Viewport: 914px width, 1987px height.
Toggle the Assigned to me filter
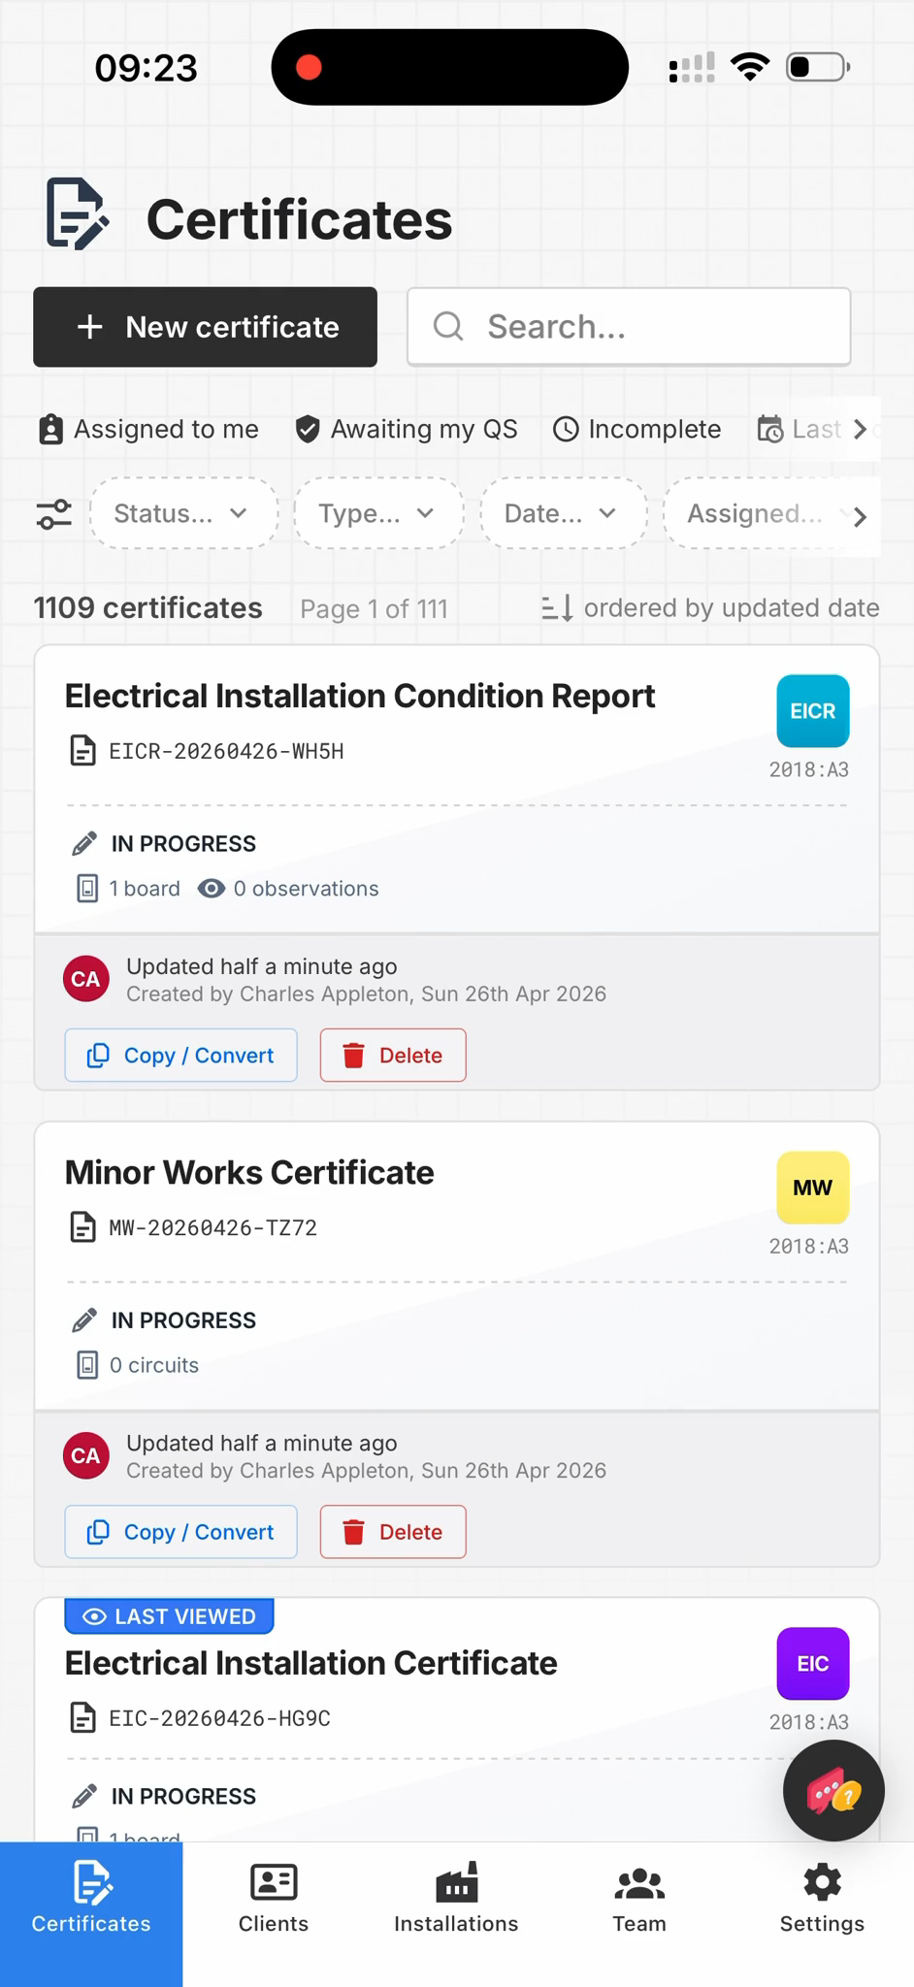pyautogui.click(x=149, y=429)
